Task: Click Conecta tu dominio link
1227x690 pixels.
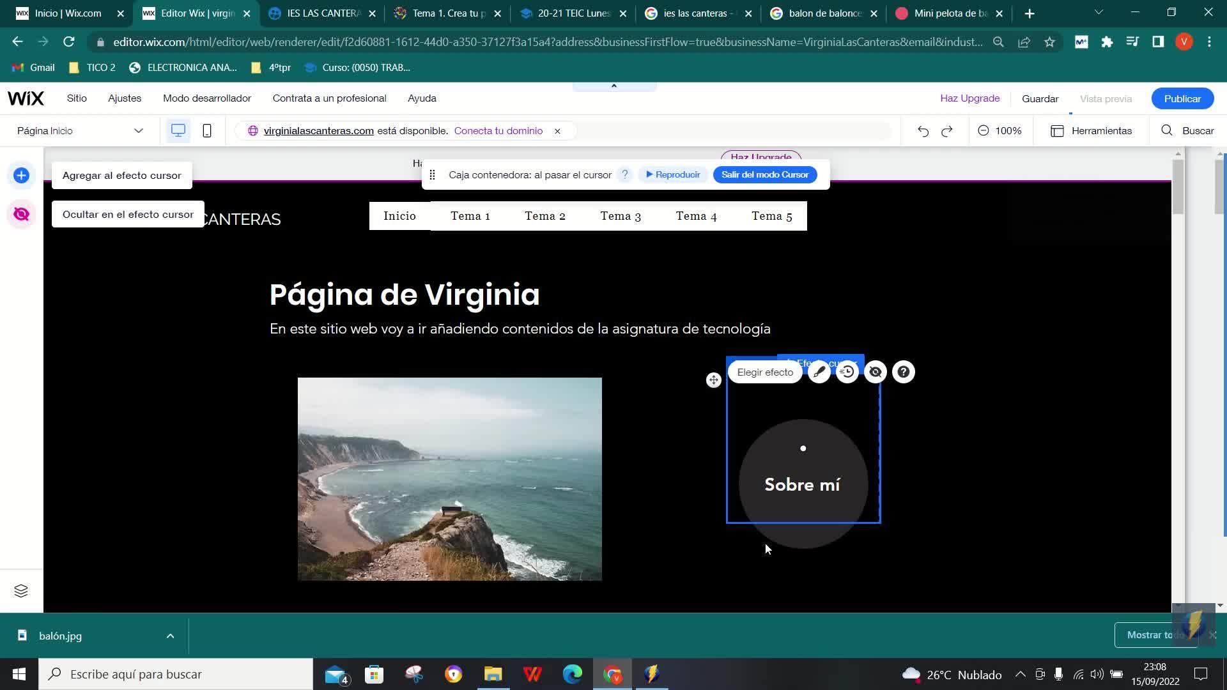Action: coord(498,131)
